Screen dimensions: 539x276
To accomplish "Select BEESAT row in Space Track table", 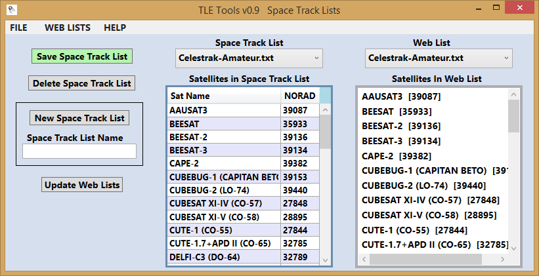I will pos(244,124).
